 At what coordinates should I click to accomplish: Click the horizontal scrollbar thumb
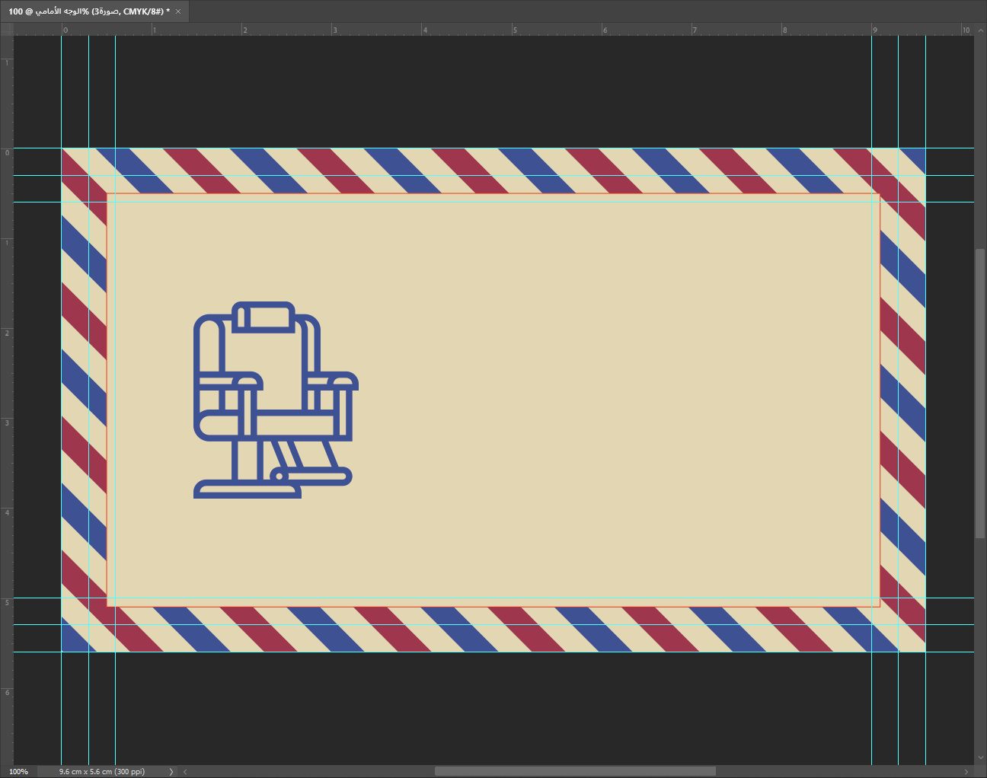point(575,771)
